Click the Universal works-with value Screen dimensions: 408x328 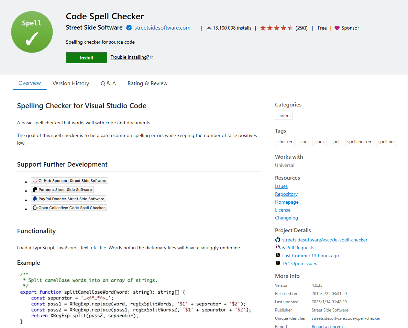tap(285, 165)
